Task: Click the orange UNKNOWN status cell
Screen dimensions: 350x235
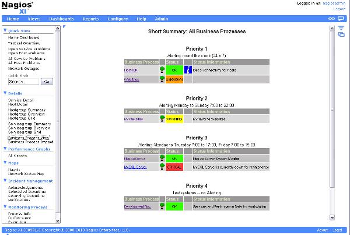Action: [x=174, y=79]
